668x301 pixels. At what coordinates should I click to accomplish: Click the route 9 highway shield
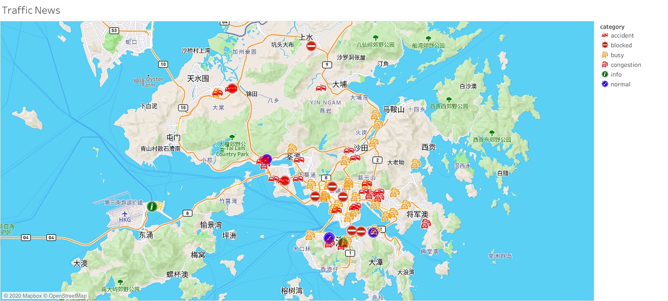[x=328, y=65]
